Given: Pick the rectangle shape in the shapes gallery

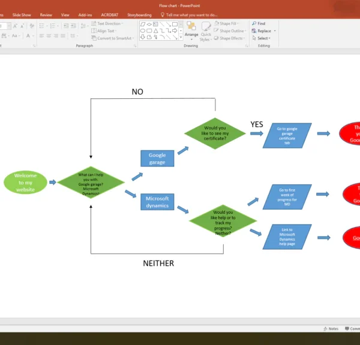Looking at the screenshot, I should tap(175, 24).
